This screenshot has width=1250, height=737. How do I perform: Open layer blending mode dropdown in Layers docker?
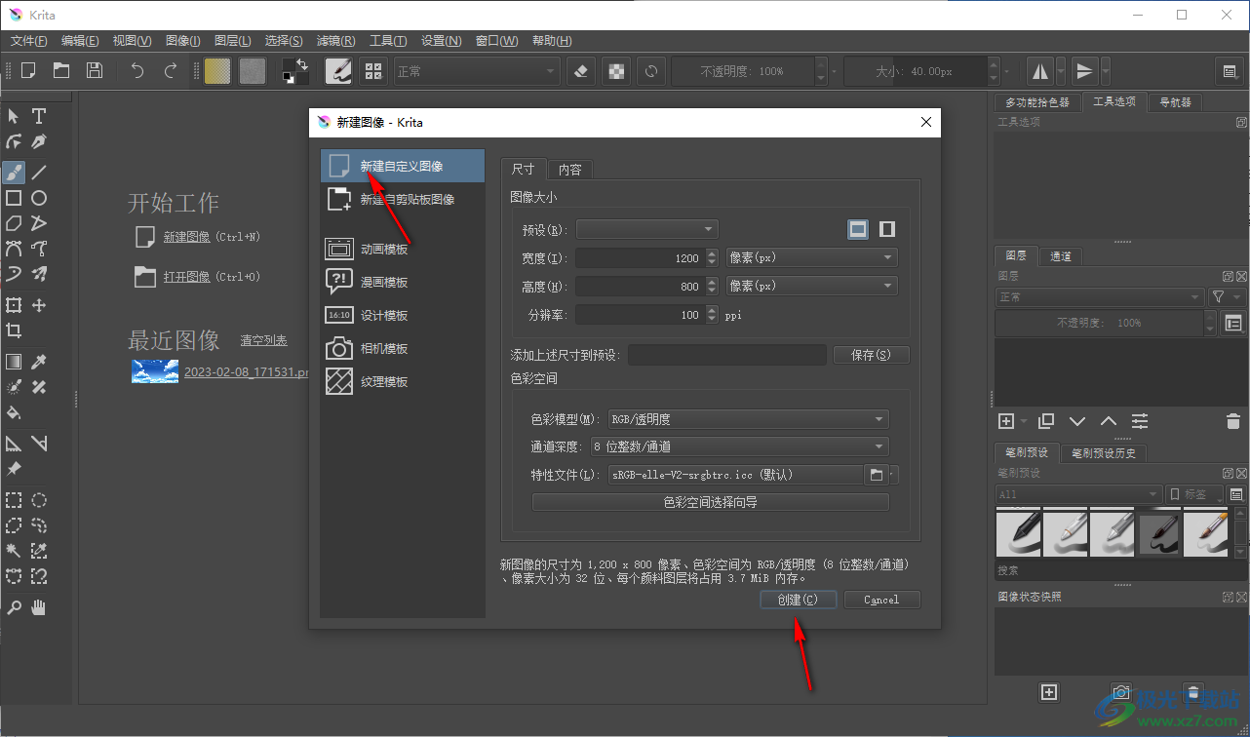pyautogui.click(x=1100, y=296)
